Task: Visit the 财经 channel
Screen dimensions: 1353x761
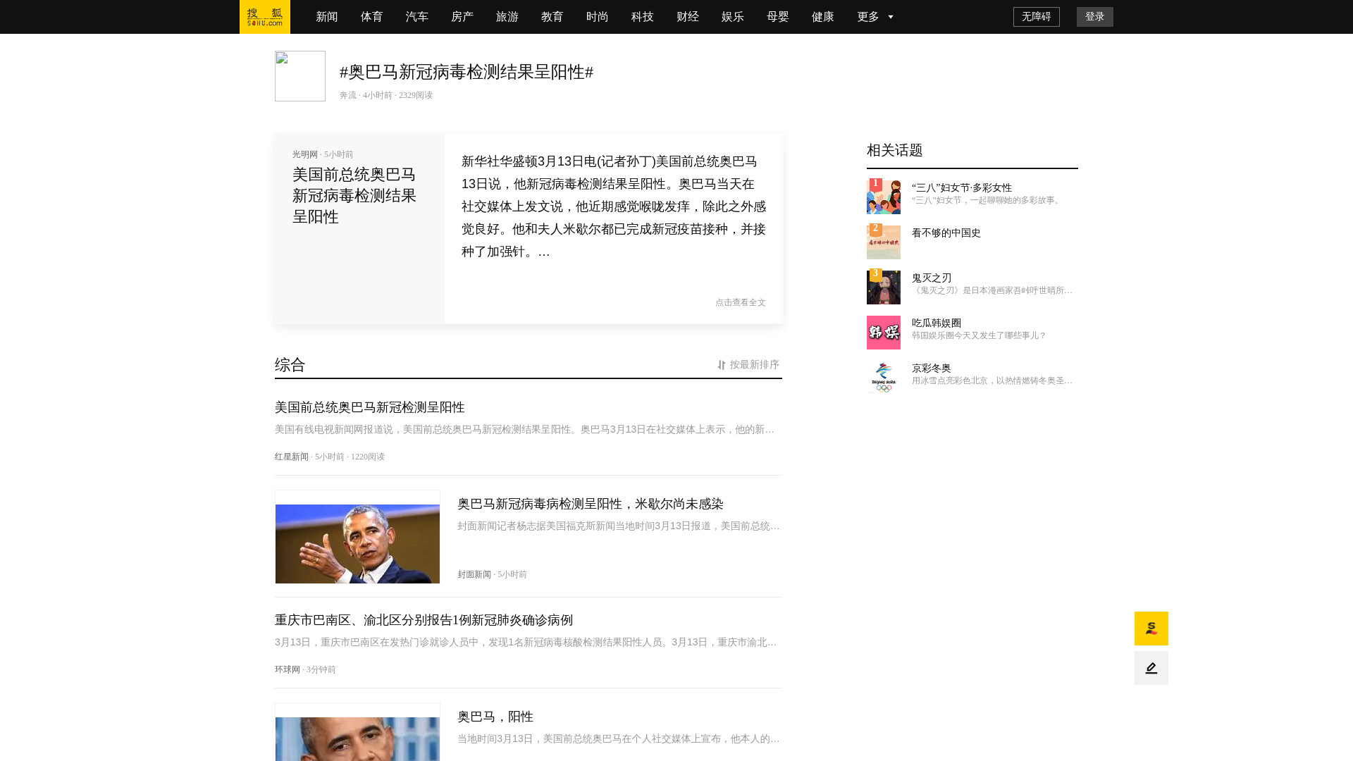Action: click(688, 17)
